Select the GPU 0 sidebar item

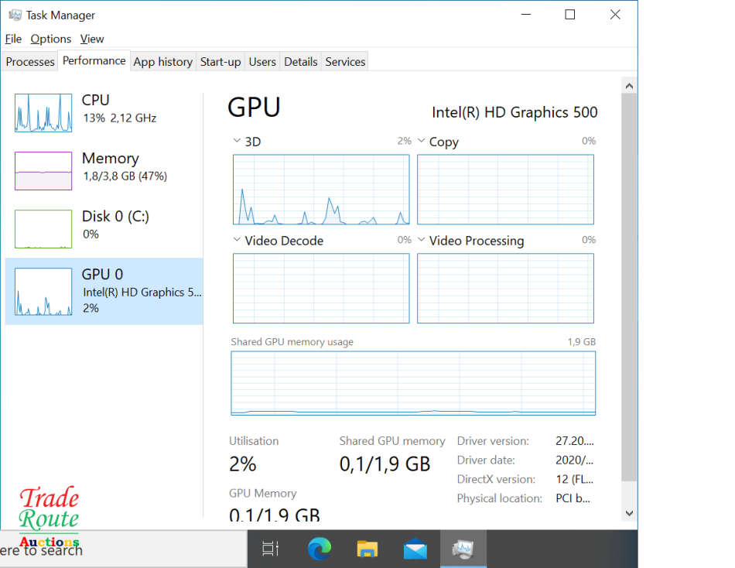pyautogui.click(x=104, y=291)
